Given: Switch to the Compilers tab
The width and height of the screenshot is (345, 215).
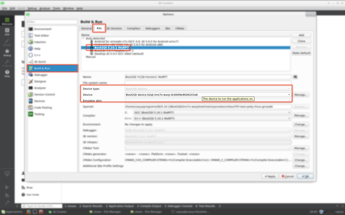Looking at the screenshot, I should pyautogui.click(x=134, y=28).
